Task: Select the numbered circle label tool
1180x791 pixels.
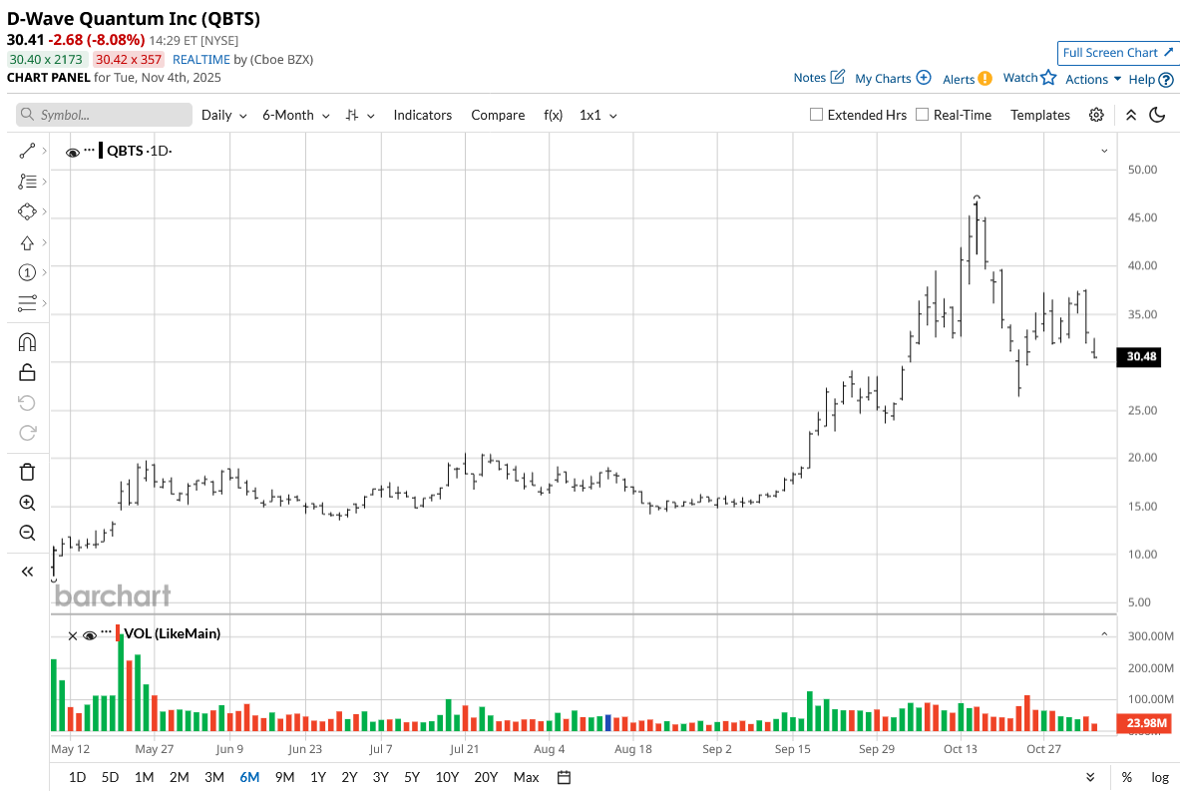Action: 27,272
